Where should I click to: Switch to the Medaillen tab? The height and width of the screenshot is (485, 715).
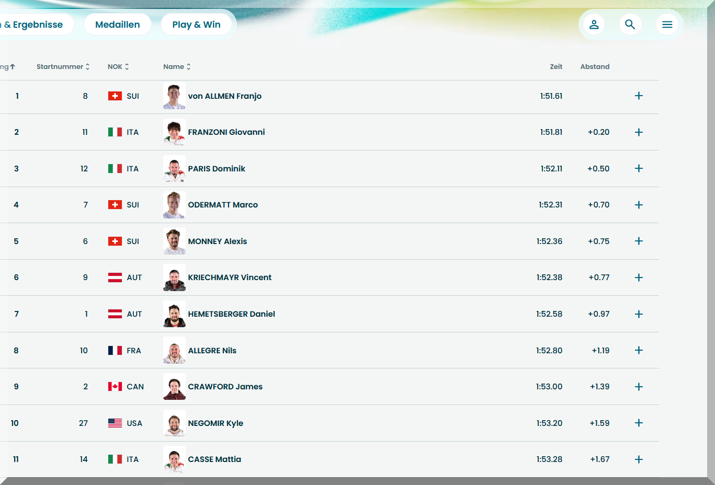118,25
